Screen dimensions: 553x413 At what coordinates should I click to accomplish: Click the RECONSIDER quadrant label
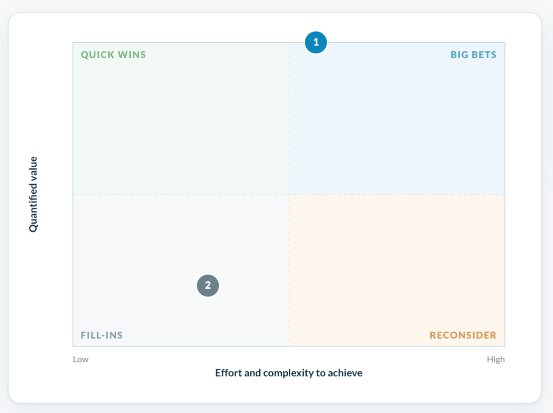click(463, 335)
